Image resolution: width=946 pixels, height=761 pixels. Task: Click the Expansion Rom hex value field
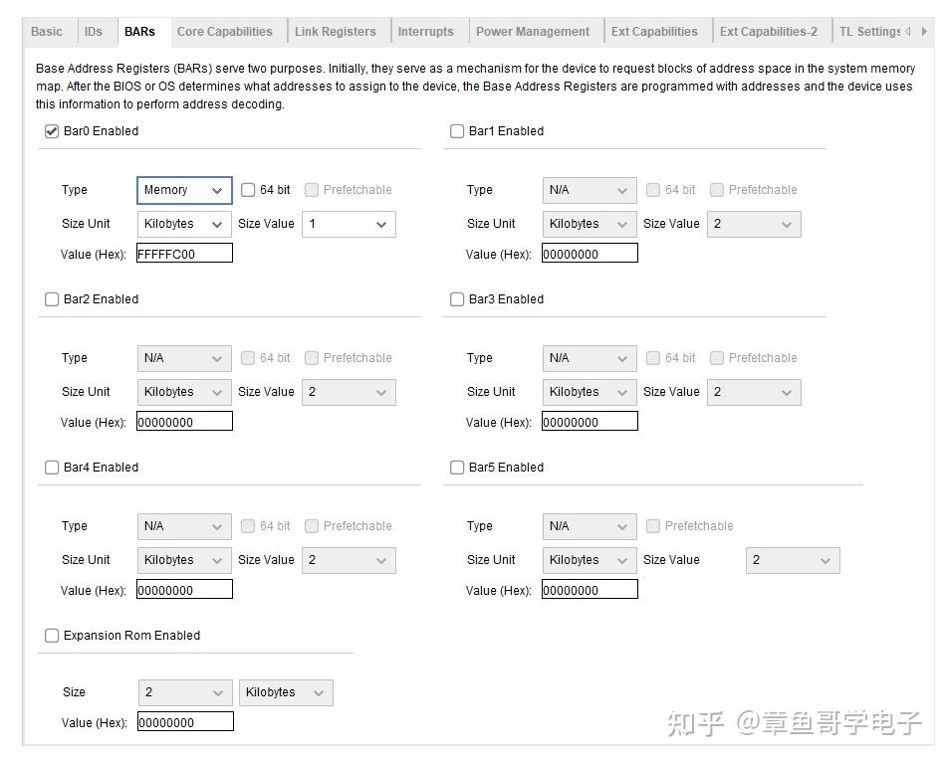pos(185,722)
